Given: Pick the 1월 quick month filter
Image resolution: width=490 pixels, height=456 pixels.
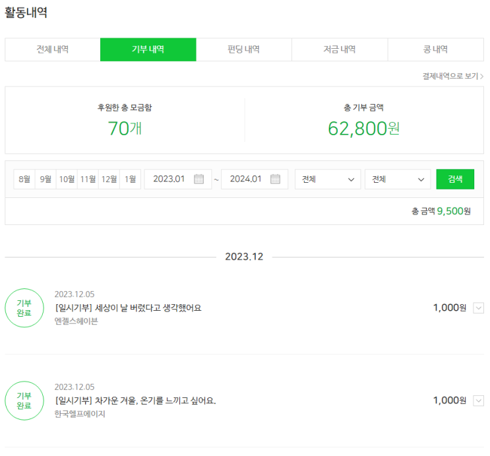Looking at the screenshot, I should click(x=130, y=179).
